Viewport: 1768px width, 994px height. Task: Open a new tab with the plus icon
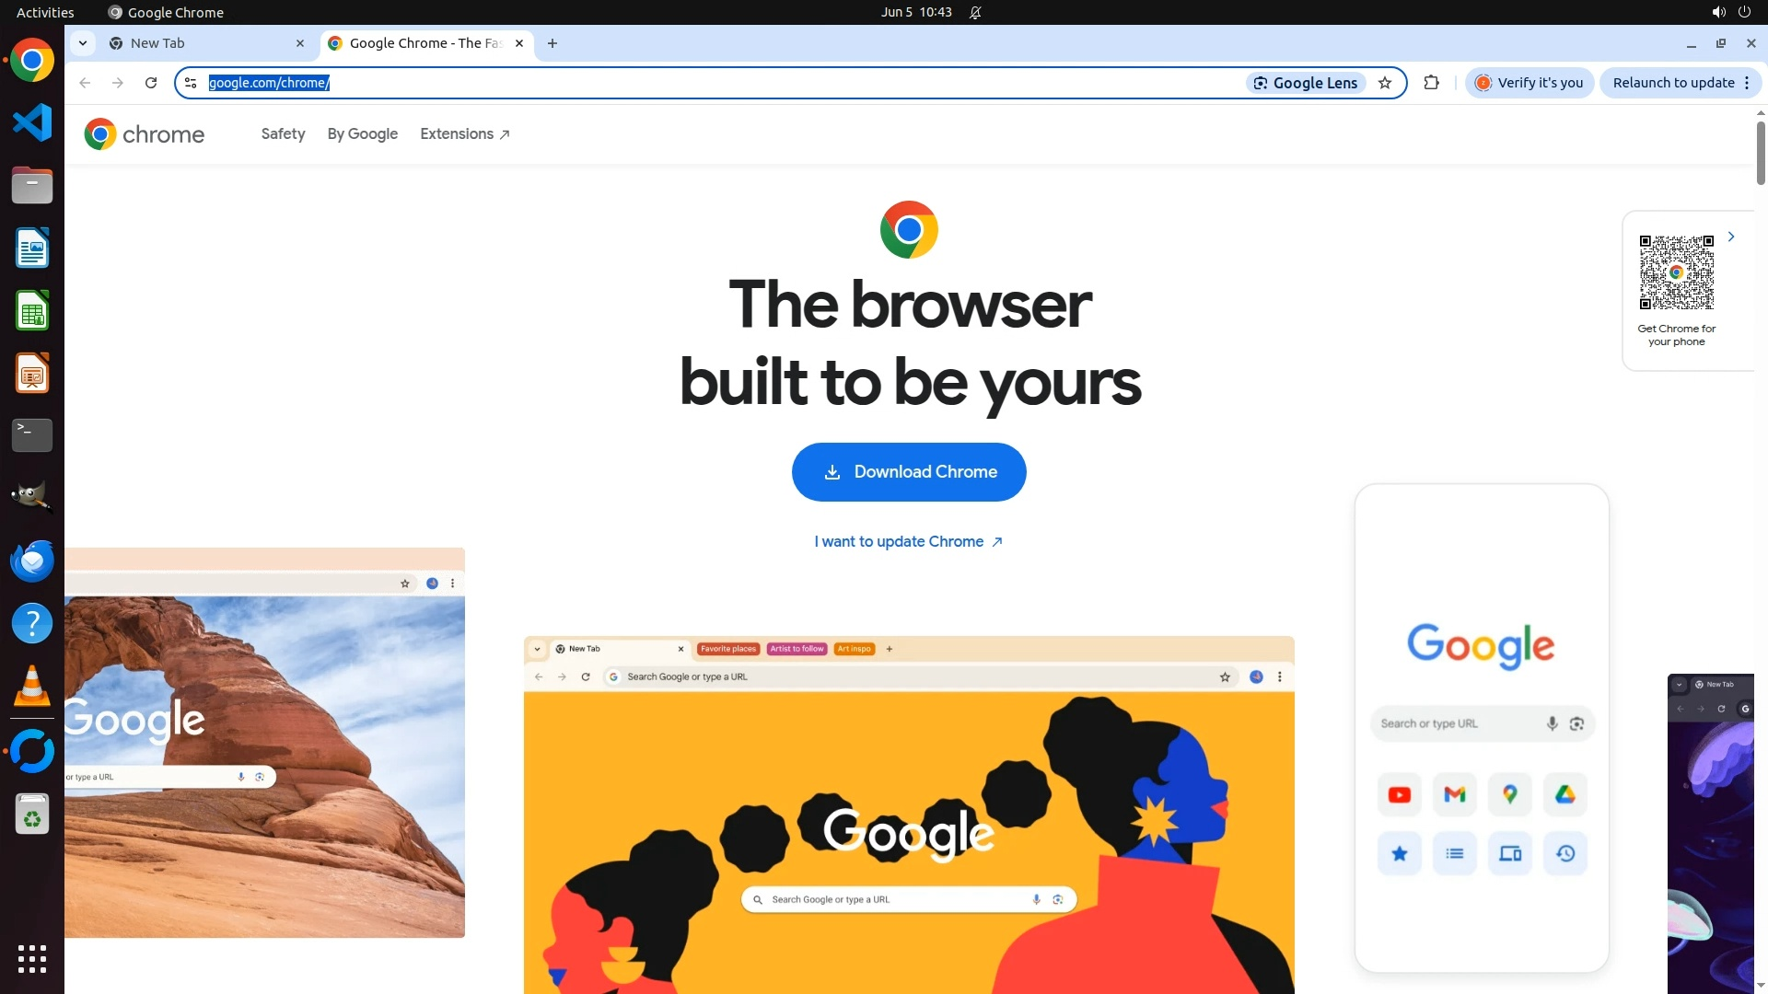click(x=552, y=43)
